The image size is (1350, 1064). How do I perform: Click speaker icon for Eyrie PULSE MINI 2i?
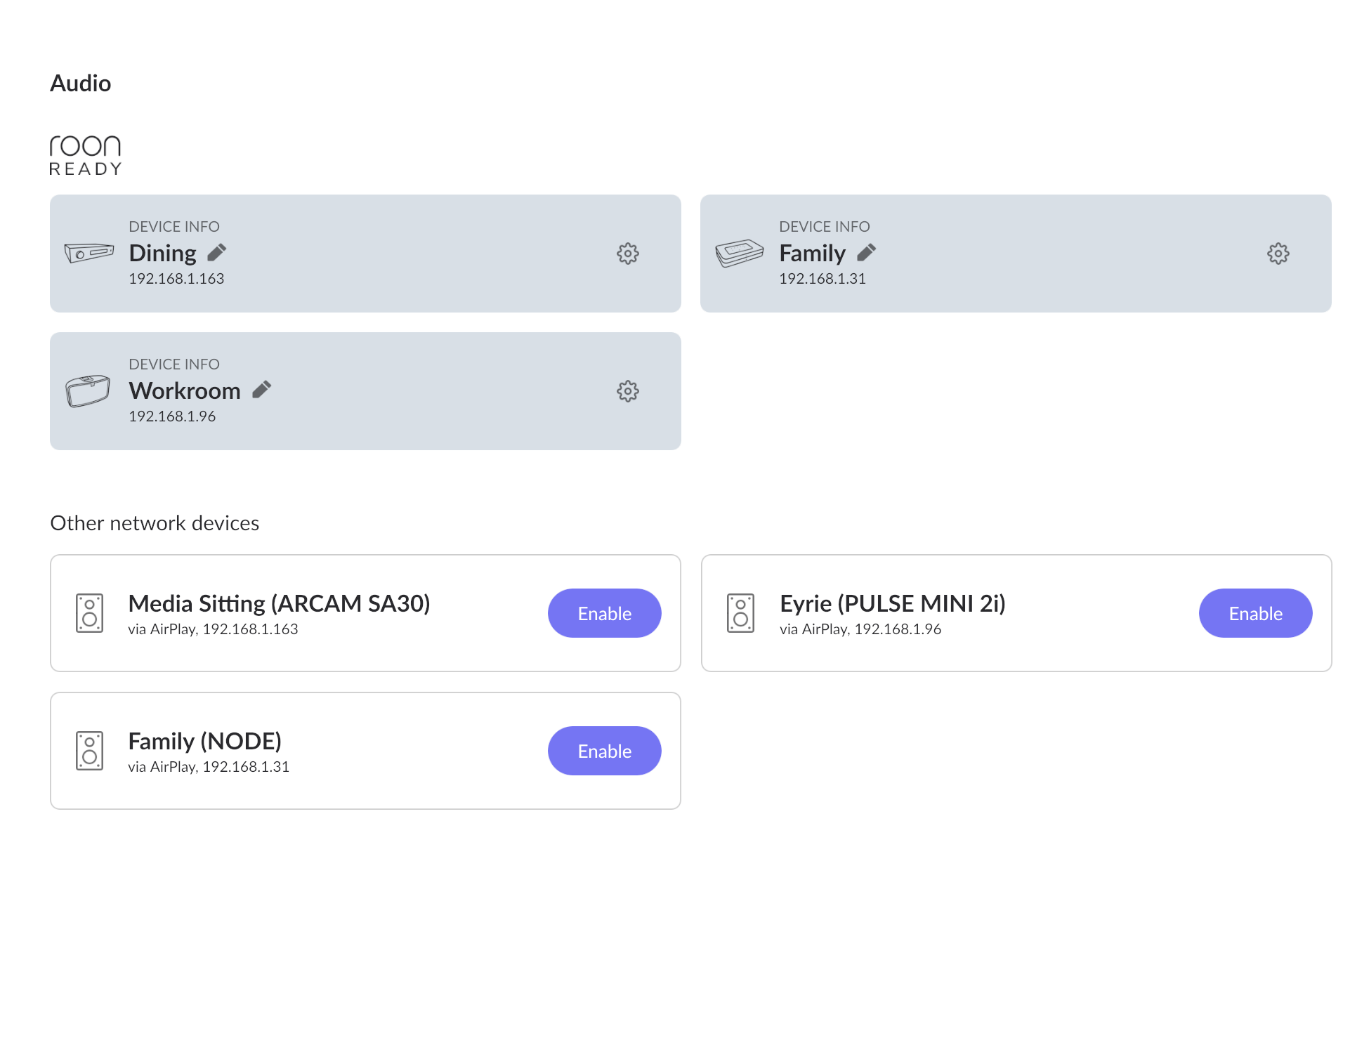point(740,613)
